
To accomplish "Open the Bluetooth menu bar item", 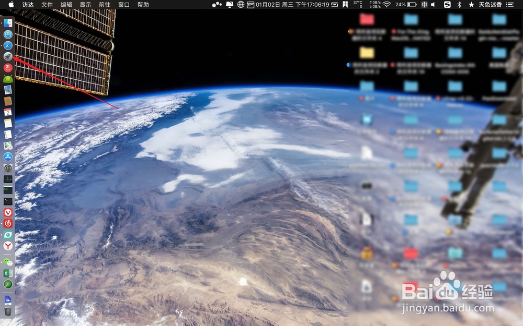I will tap(459, 4).
